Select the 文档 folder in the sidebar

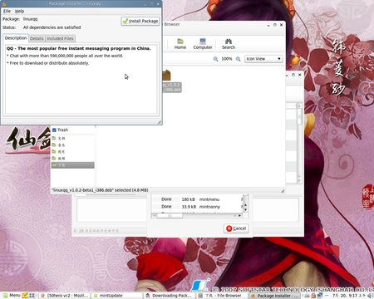point(59,138)
